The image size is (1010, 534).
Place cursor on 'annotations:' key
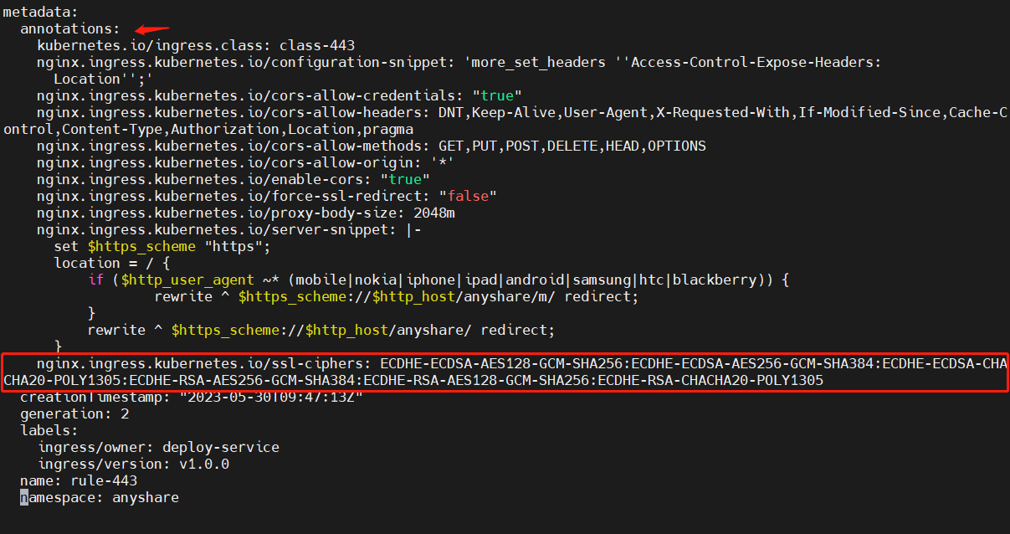coord(70,28)
